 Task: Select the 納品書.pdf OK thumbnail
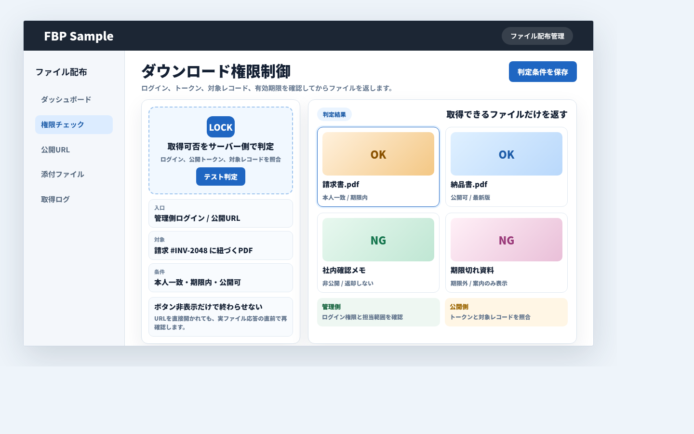(507, 154)
